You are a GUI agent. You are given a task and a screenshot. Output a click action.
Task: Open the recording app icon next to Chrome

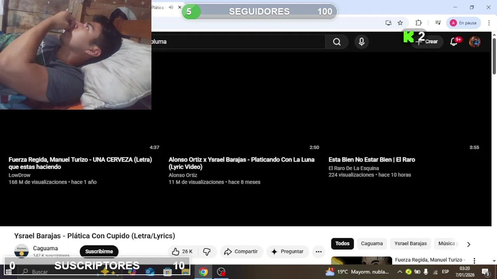click(x=221, y=272)
